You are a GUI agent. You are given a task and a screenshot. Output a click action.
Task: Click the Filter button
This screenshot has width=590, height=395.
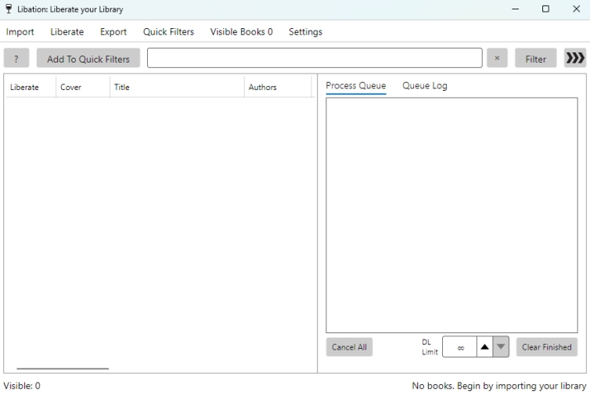pyautogui.click(x=535, y=59)
